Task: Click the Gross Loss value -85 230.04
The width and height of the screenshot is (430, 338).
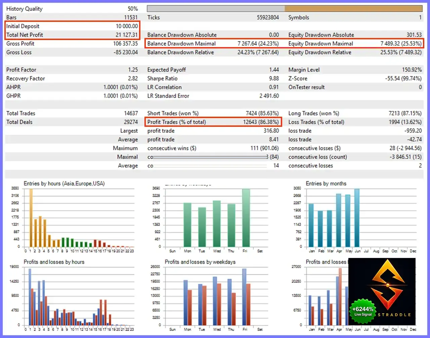Action: [x=125, y=52]
